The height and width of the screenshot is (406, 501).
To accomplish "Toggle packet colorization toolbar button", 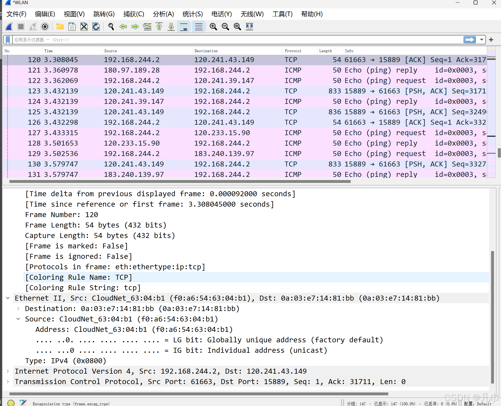I will [x=199, y=27].
